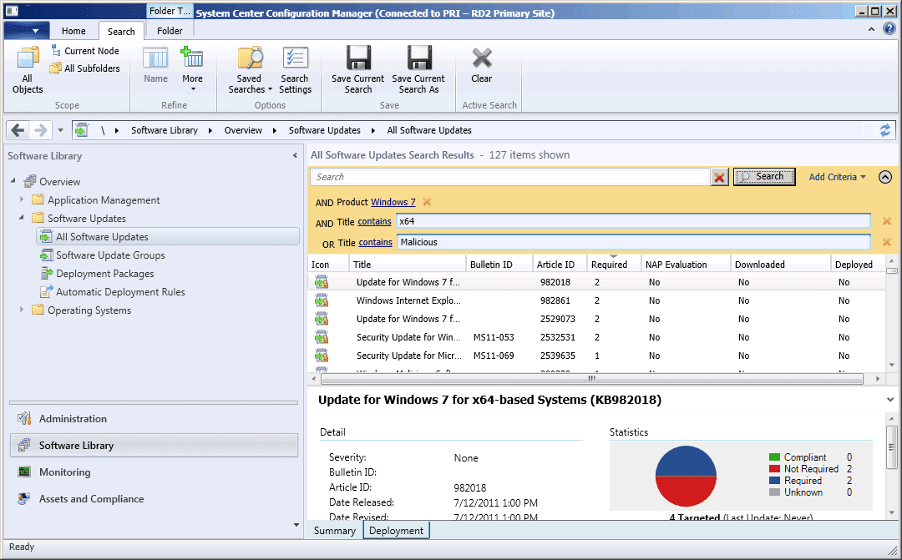Select the Summary tab
This screenshot has width=902, height=560.
(335, 531)
